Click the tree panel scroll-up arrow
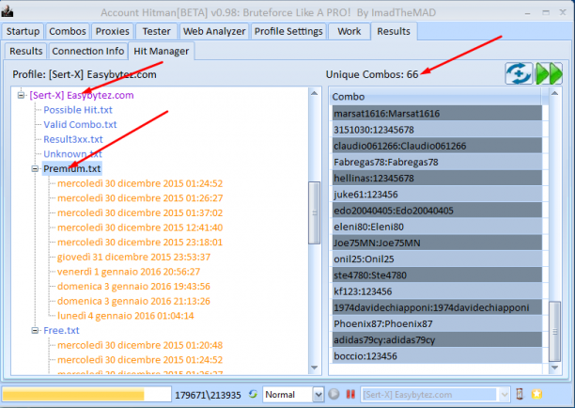Image resolution: width=575 pixels, height=408 pixels. 314,93
